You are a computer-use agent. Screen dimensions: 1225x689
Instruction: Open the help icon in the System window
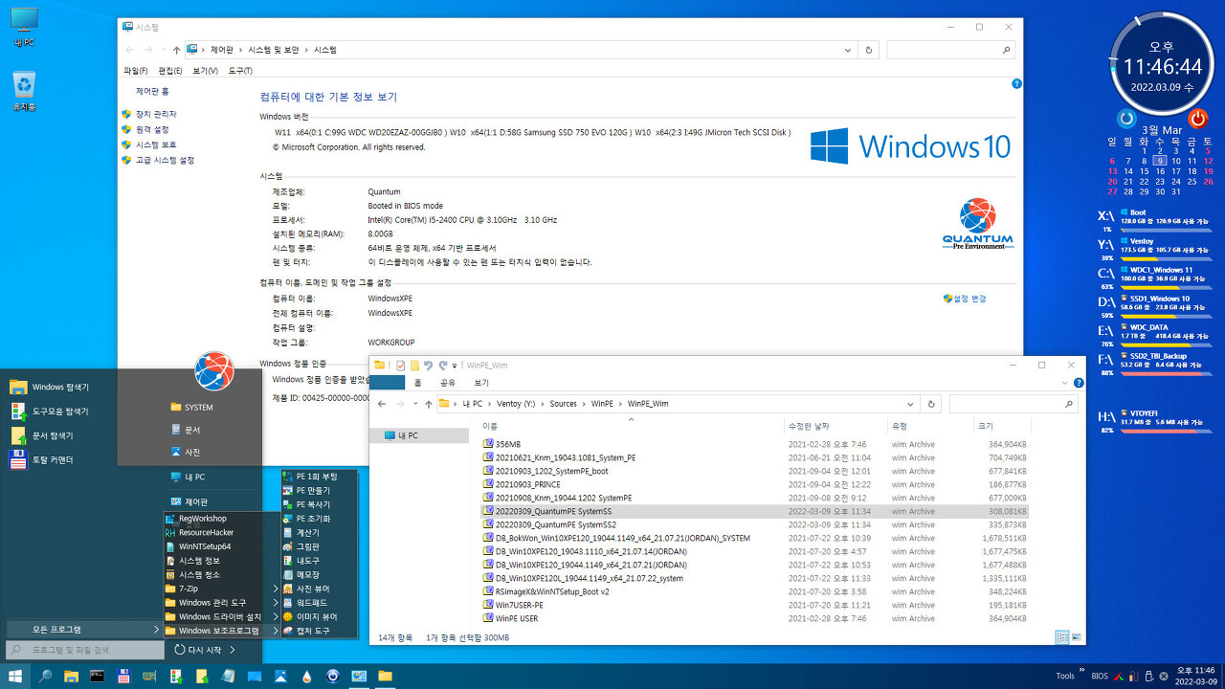(x=1016, y=84)
